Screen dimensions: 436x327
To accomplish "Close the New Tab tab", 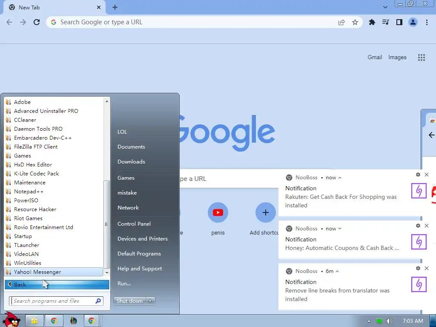I will [99, 8].
